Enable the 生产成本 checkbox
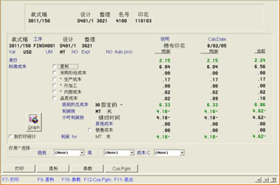 54,79
